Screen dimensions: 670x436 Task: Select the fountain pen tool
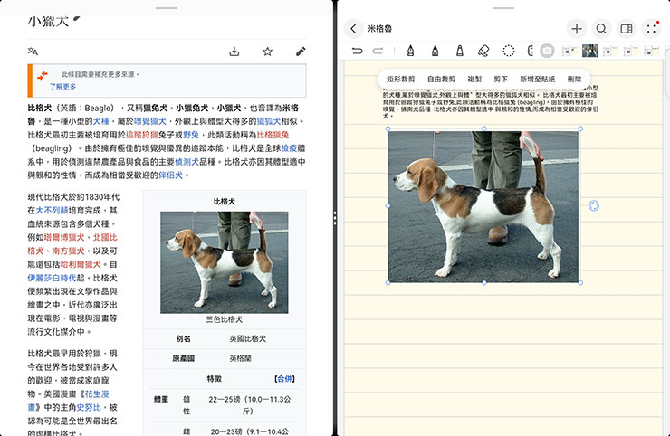(x=410, y=51)
